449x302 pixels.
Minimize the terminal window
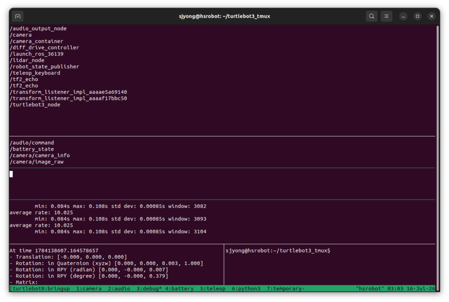[x=403, y=16]
